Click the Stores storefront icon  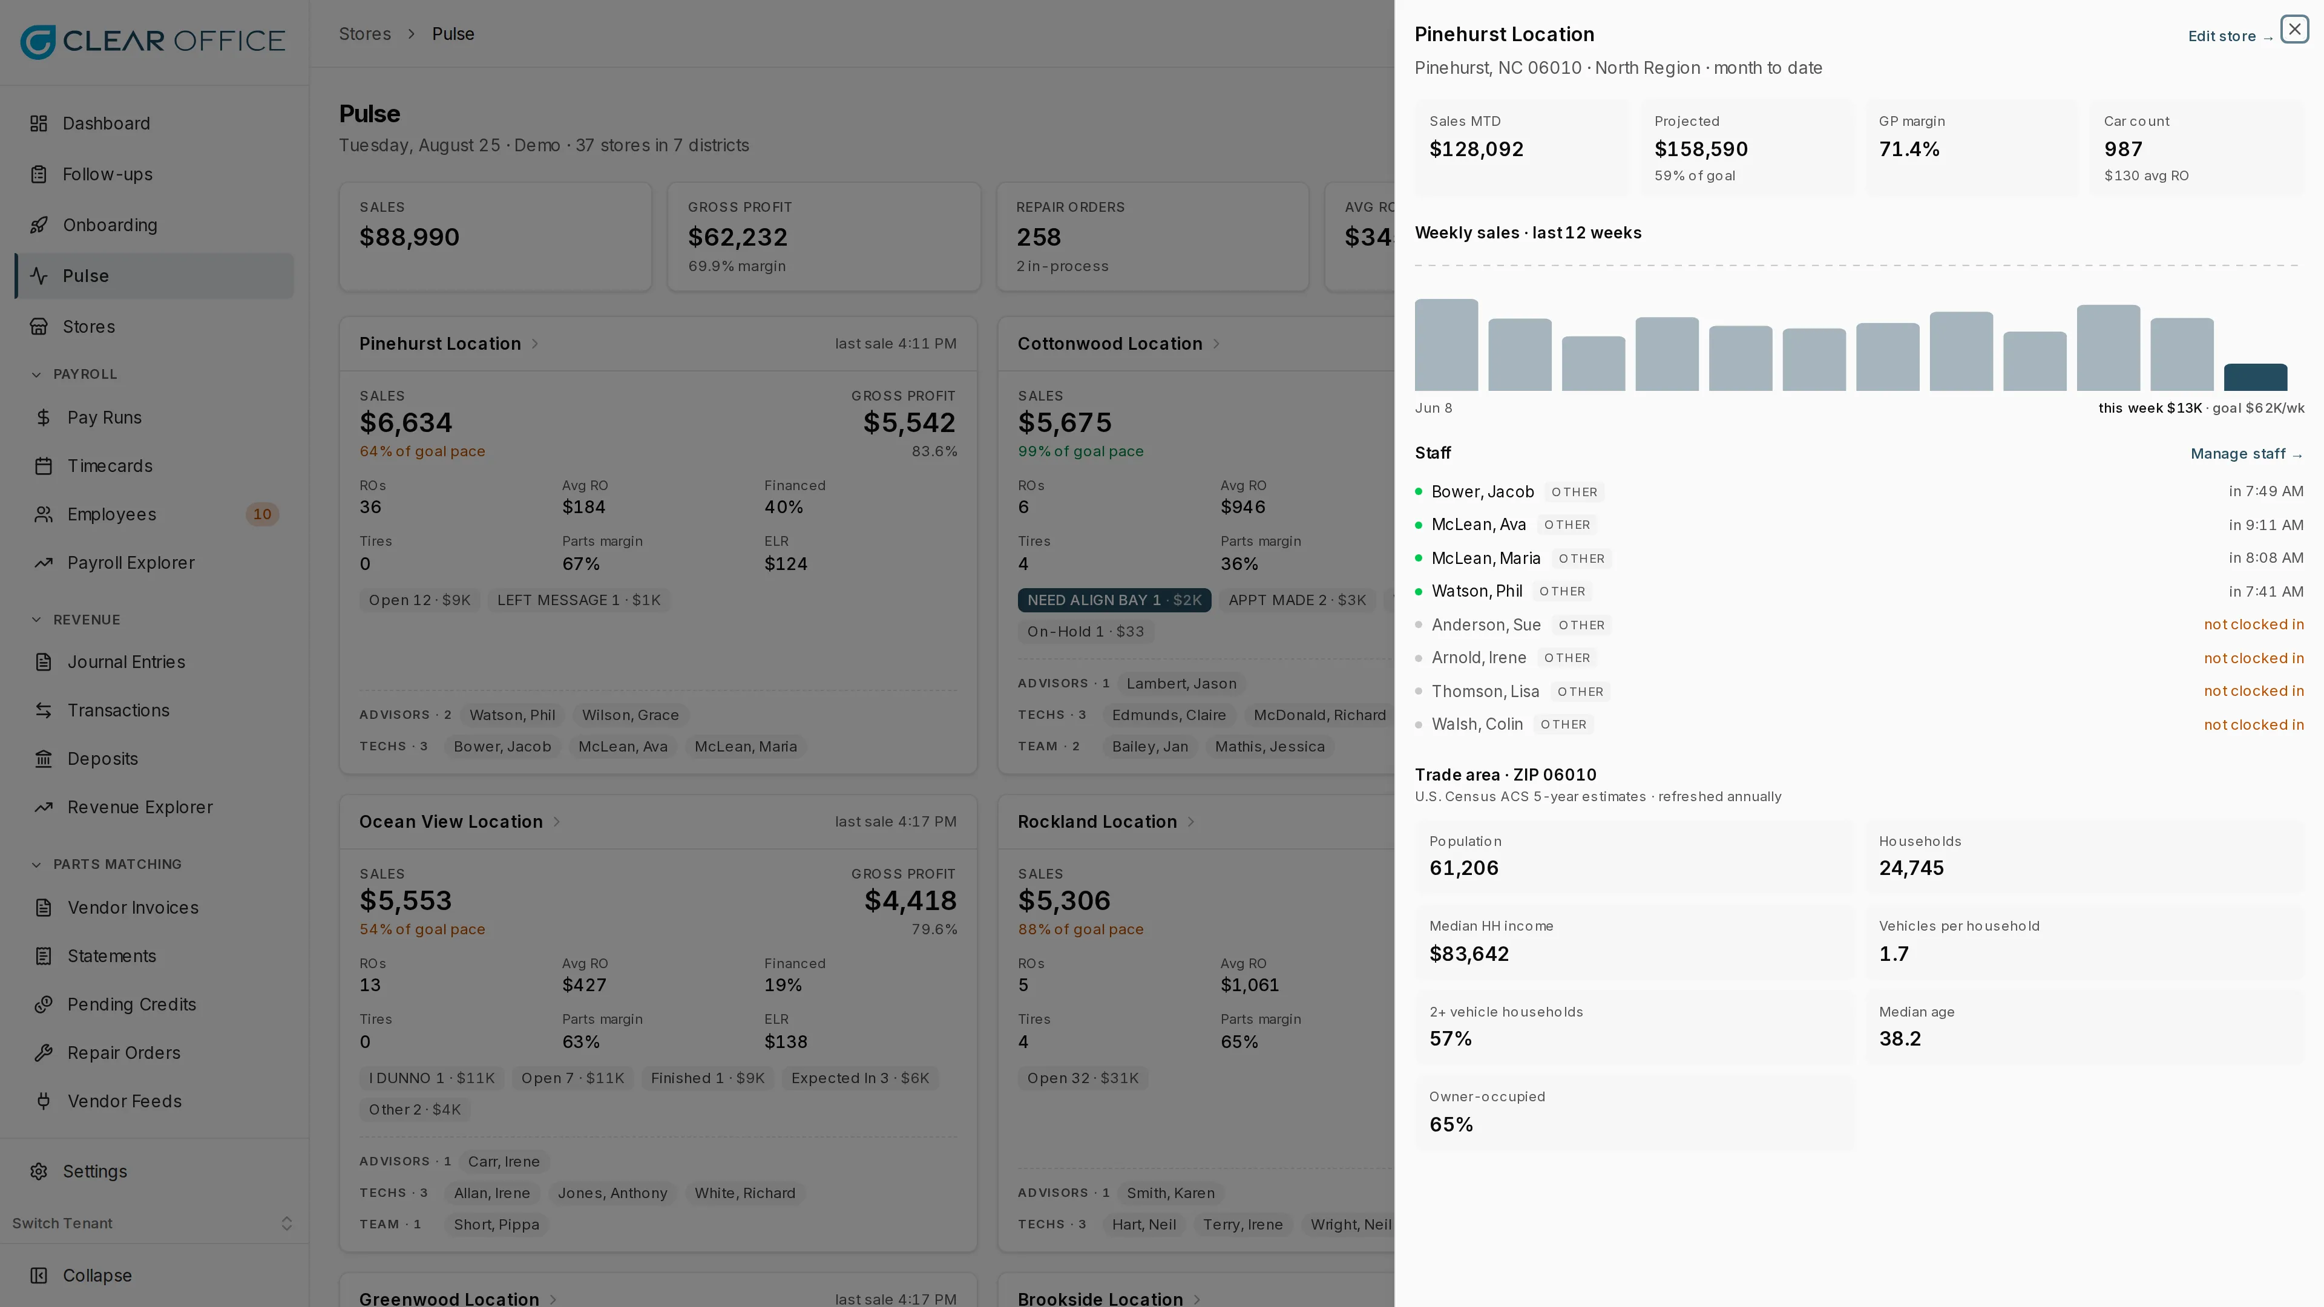coord(39,327)
